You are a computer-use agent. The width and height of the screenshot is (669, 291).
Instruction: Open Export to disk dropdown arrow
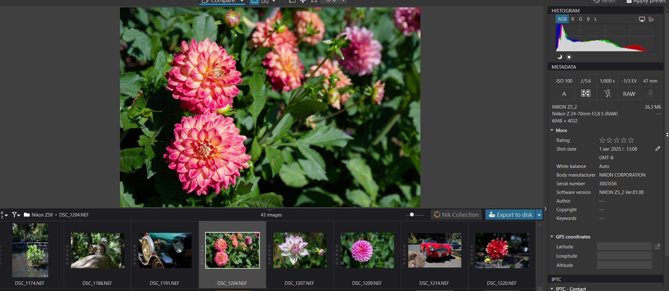coord(539,215)
